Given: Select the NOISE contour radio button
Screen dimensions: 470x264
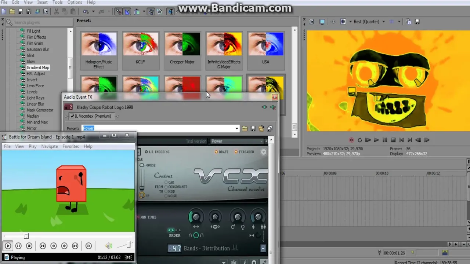Looking at the screenshot, I should tap(166, 196).
